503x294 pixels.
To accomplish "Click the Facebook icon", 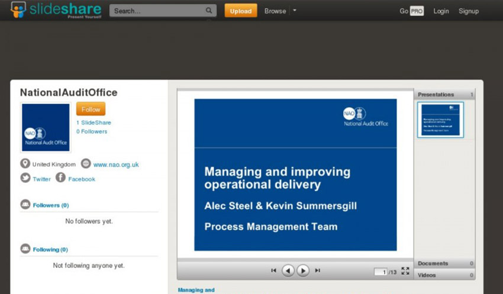I will point(60,177).
